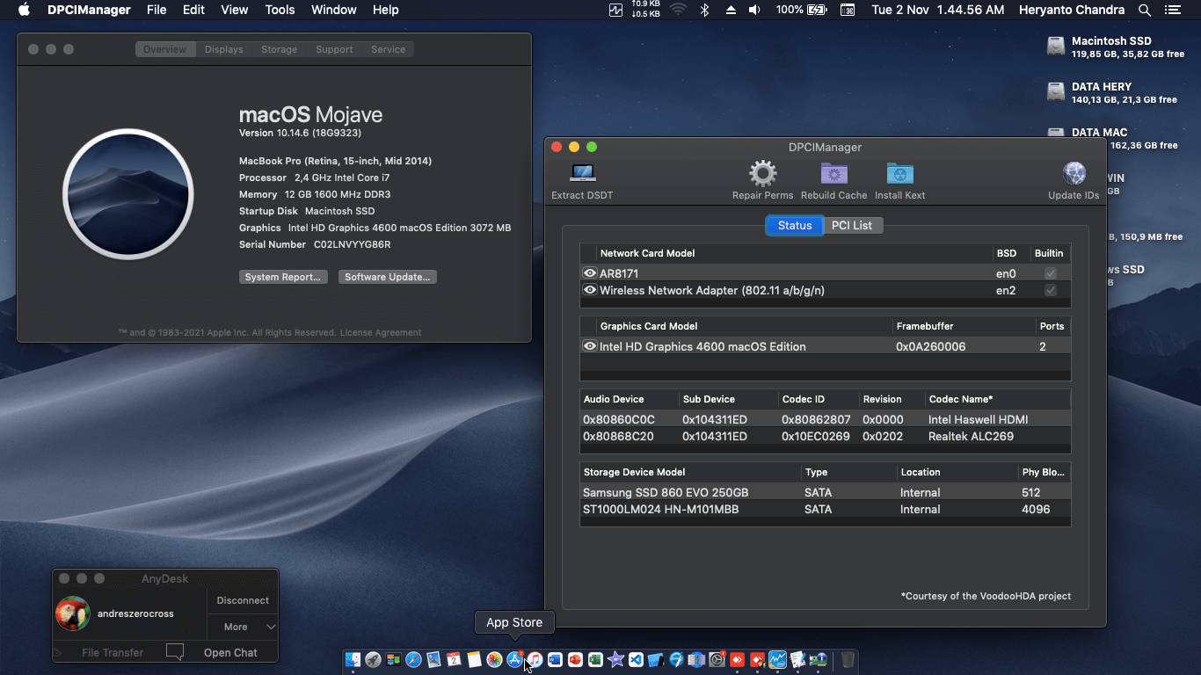
Task: Select the DATA HERY desktop drive icon
Action: pos(1056,91)
